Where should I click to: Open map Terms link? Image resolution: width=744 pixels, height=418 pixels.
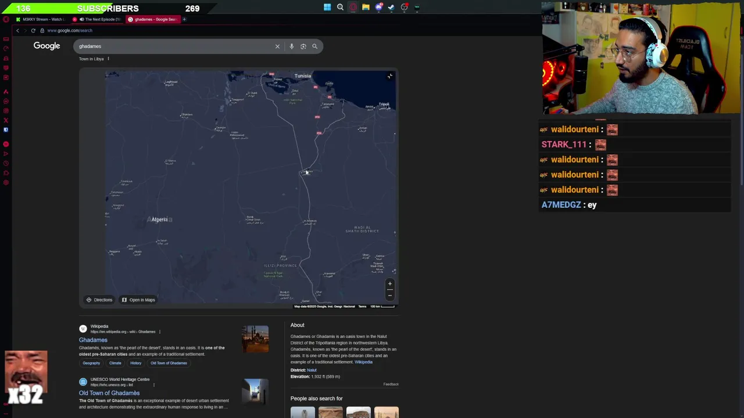[x=362, y=307]
